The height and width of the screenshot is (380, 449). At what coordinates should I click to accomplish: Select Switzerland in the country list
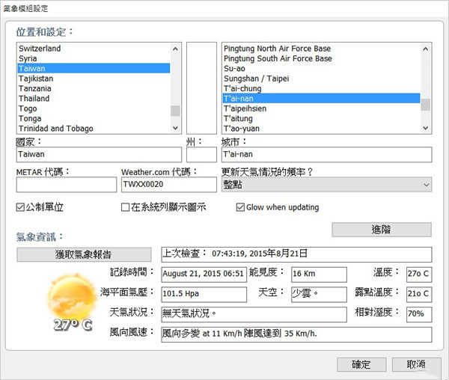[94, 49]
